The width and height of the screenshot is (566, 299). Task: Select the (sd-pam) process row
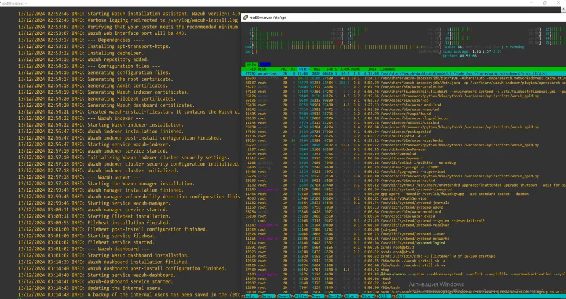404,229
